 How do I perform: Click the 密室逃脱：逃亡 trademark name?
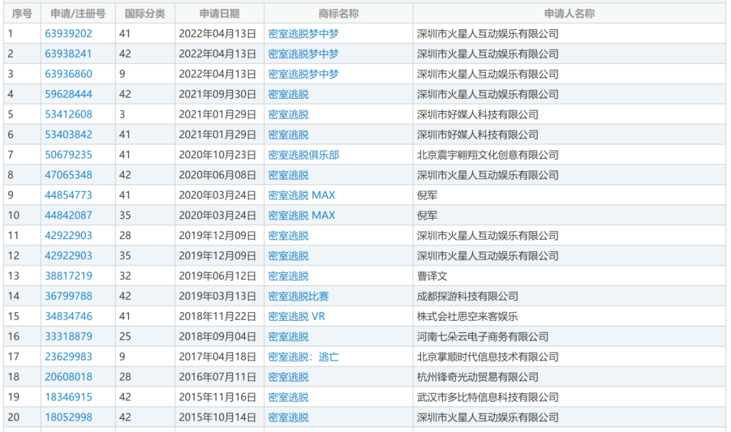[x=303, y=357]
